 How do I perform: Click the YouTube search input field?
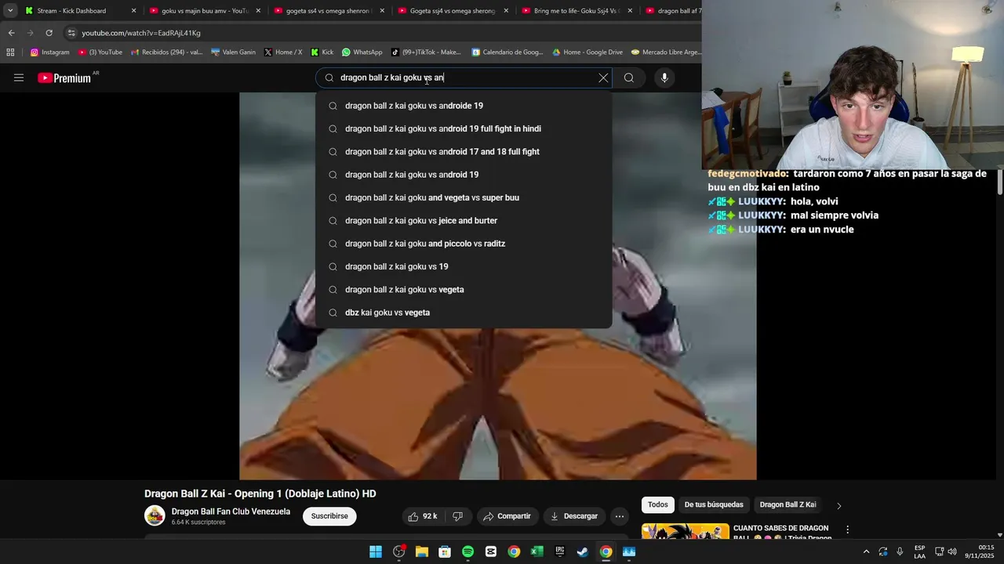(x=463, y=78)
